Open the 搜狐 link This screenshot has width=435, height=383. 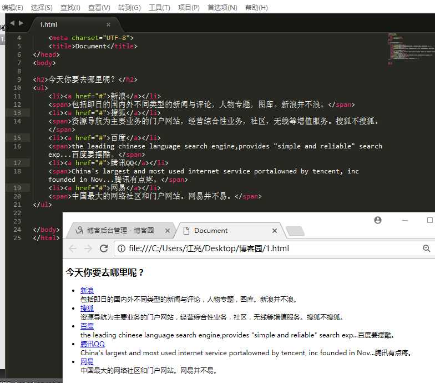87,308
